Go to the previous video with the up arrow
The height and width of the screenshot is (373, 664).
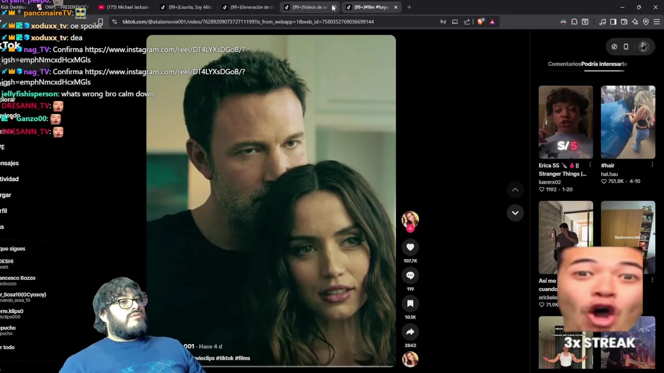tap(515, 190)
